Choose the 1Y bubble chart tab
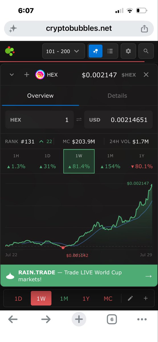Screen dimensions: 158x342 tap(86, 299)
